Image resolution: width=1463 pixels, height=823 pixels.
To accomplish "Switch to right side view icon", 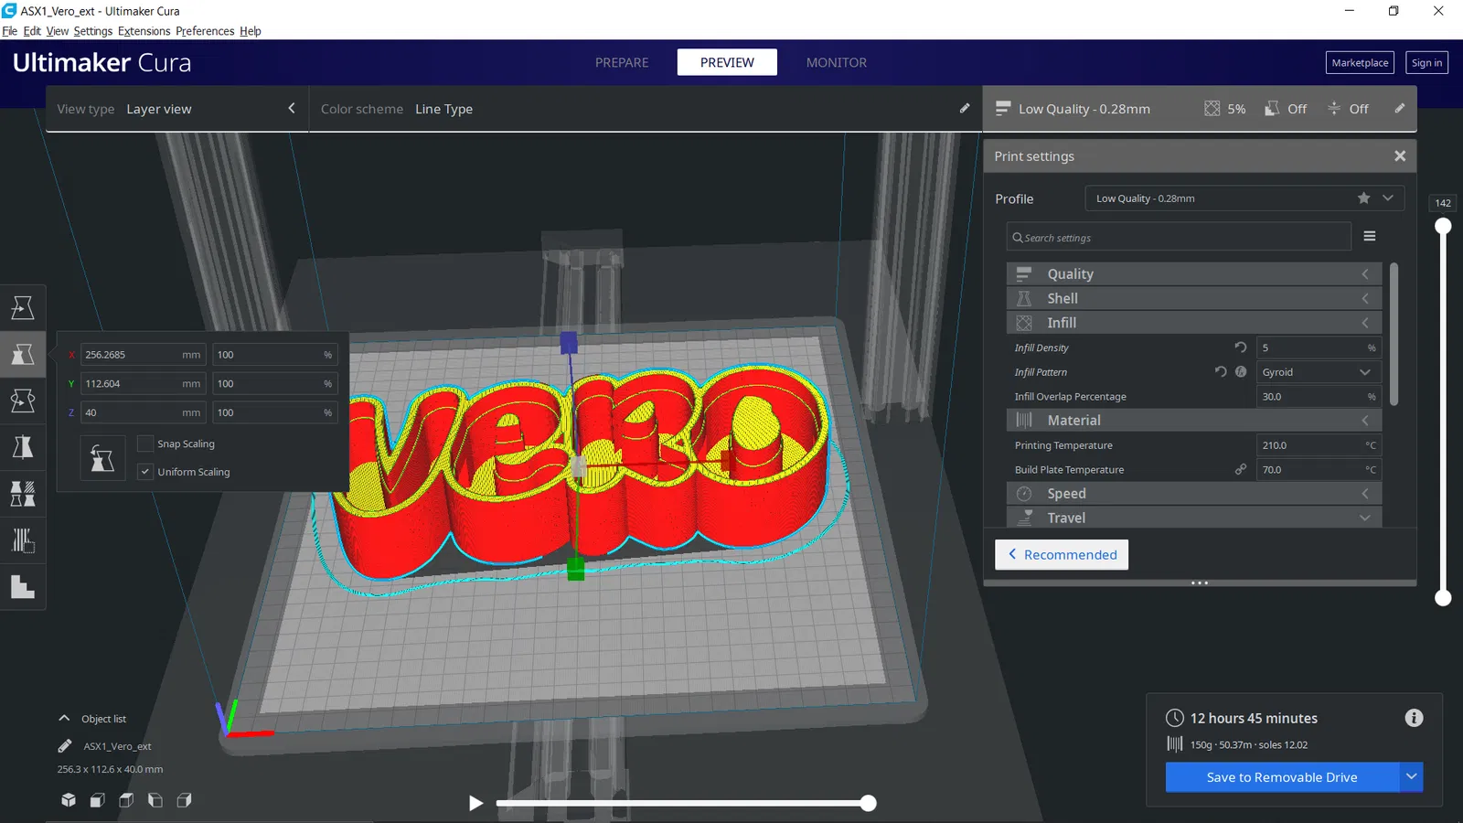I will pyautogui.click(x=184, y=800).
